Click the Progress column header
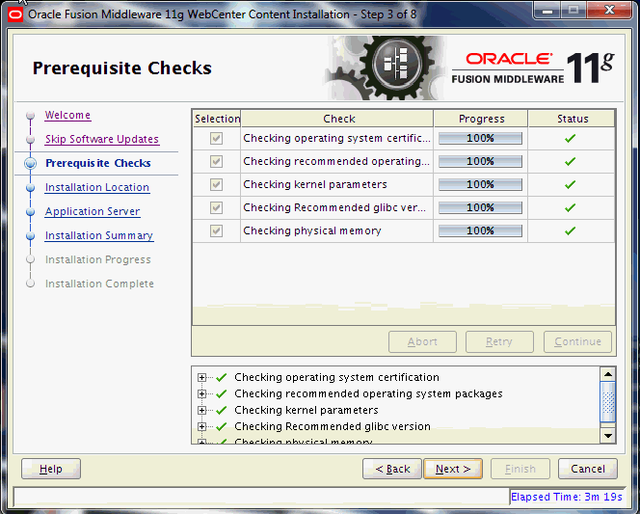 click(481, 119)
